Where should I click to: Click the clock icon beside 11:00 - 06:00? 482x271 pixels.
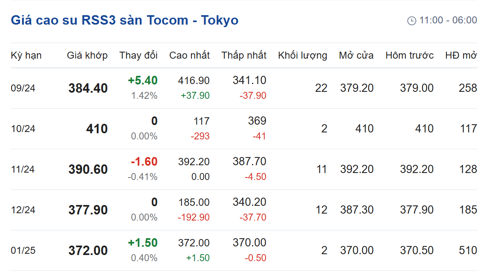412,20
